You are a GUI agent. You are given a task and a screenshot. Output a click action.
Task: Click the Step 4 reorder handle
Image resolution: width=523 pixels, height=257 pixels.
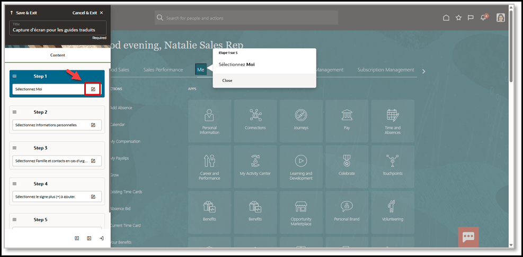(x=15, y=184)
